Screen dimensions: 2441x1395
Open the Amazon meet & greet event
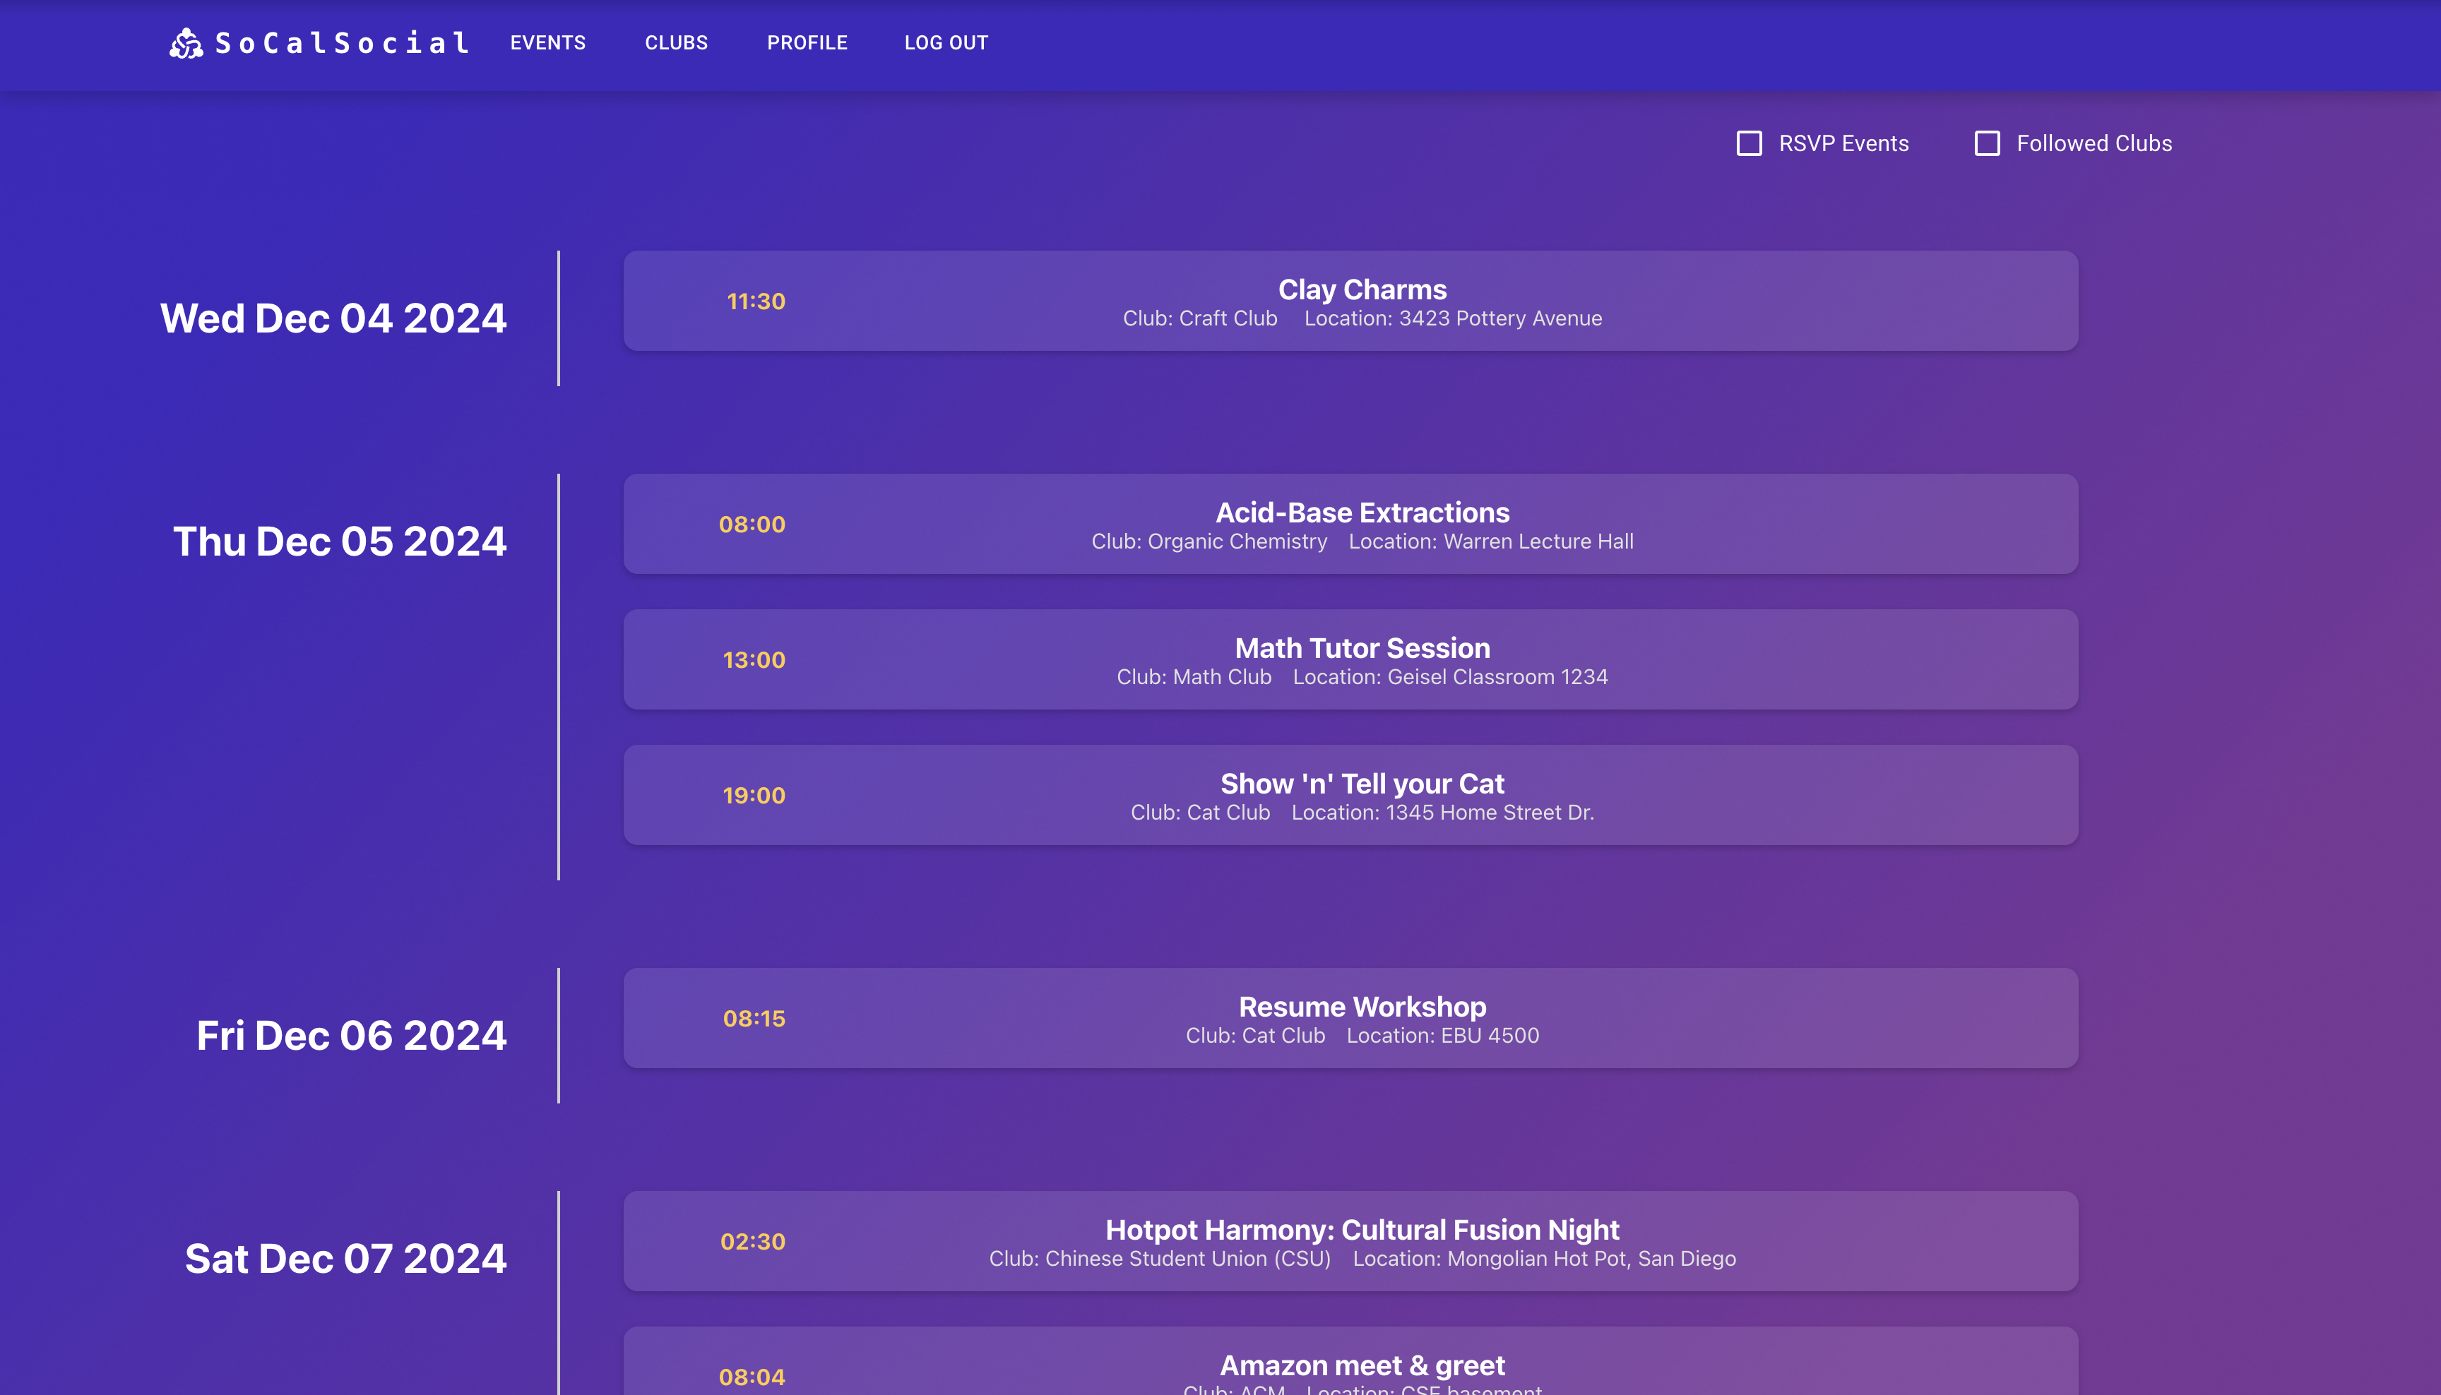pos(1351,1365)
